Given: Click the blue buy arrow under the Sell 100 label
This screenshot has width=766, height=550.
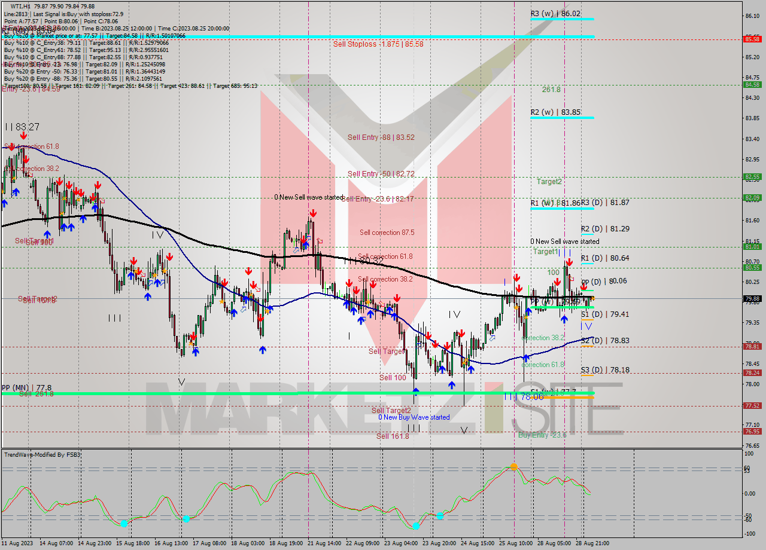Looking at the screenshot, I should [x=416, y=390].
